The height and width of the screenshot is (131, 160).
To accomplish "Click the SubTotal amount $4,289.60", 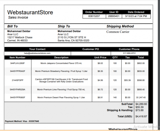I will pyautogui.click(x=141, y=104).
